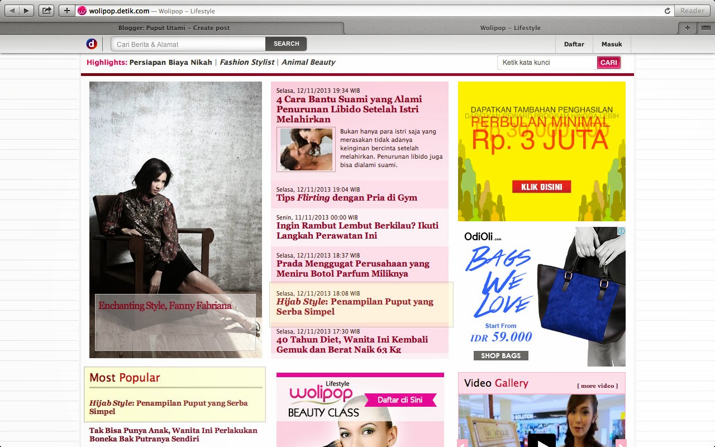Click SHOP BAGS on the OdiOli ad

[500, 355]
